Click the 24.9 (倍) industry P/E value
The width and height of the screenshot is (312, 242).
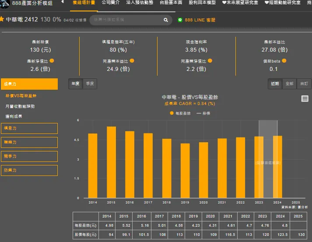click(x=118, y=69)
